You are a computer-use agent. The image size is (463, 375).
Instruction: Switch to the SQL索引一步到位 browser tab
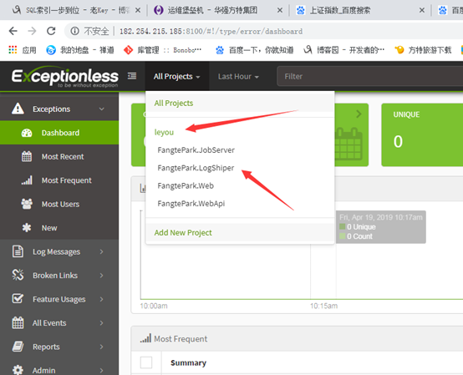pyautogui.click(x=78, y=11)
